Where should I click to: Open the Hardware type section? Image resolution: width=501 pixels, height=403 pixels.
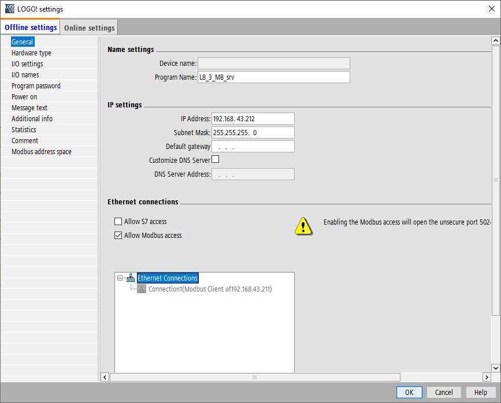click(31, 53)
